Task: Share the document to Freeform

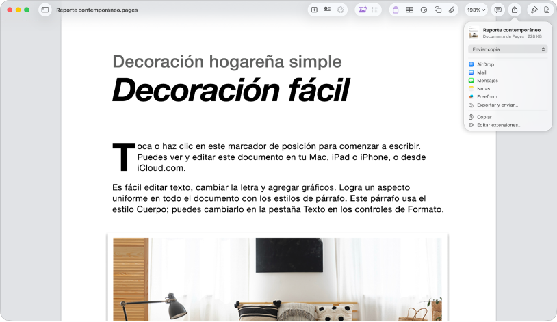Action: [508, 96]
